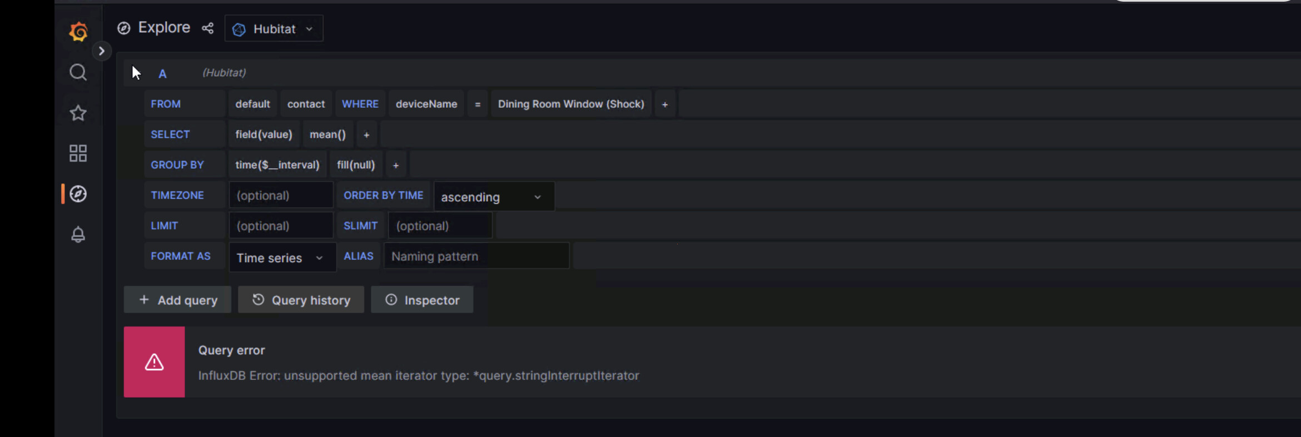1301x437 pixels.
Task: Click the Add query button
Action: coord(177,300)
